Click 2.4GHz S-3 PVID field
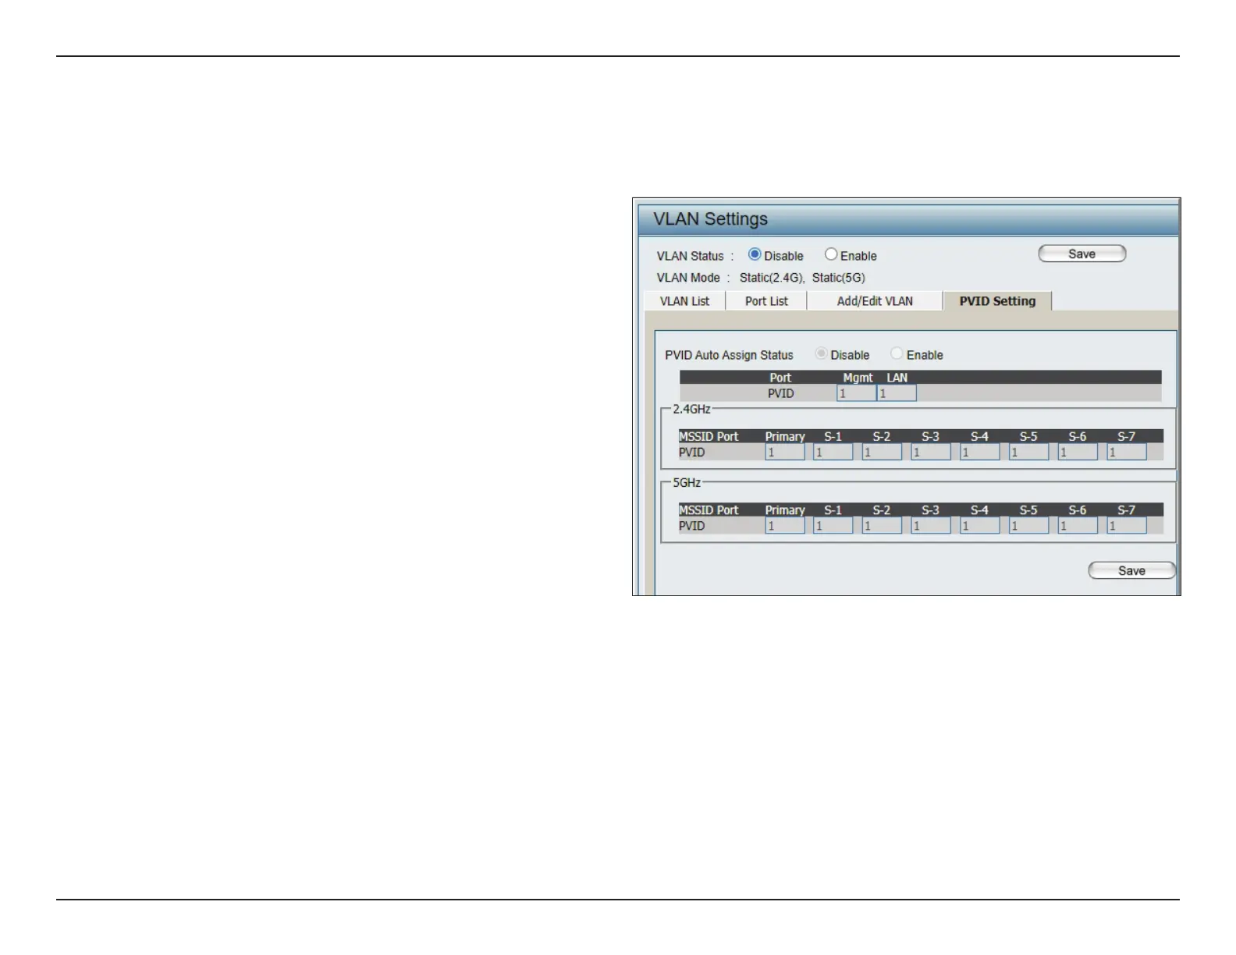 (x=931, y=452)
